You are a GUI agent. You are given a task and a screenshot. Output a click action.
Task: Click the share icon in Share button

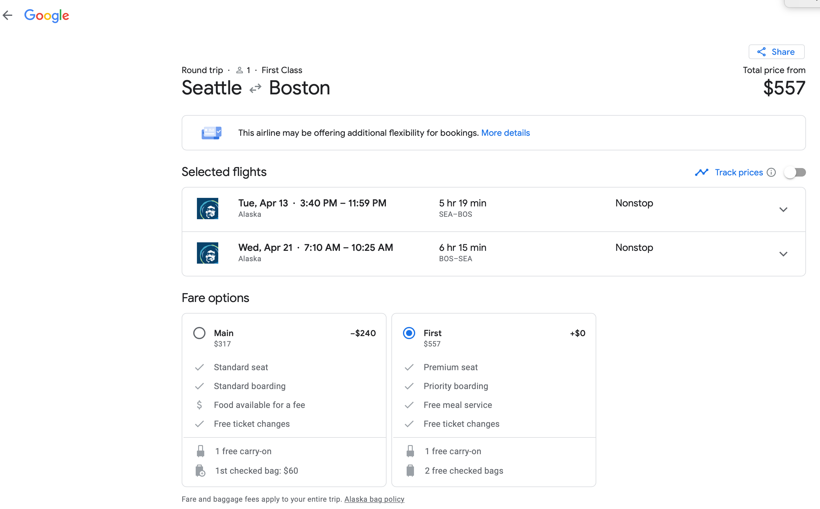click(x=761, y=52)
